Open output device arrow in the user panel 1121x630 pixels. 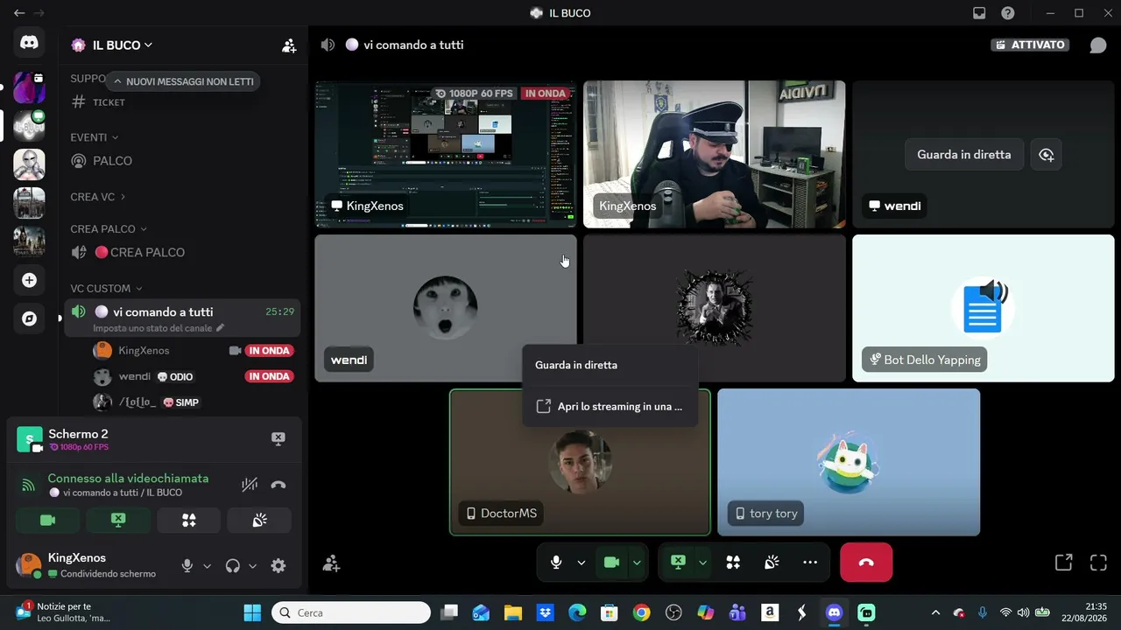pos(252,566)
